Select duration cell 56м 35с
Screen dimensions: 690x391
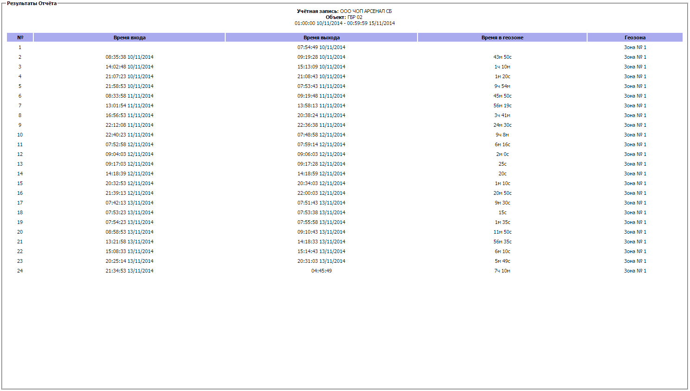pyautogui.click(x=502, y=242)
